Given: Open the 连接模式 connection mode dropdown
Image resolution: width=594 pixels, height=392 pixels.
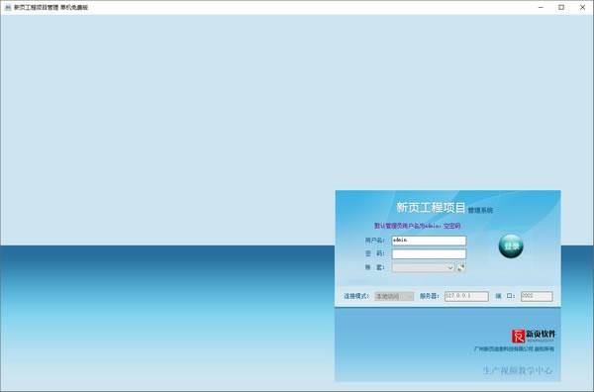Looking at the screenshot, I should pos(394,296).
